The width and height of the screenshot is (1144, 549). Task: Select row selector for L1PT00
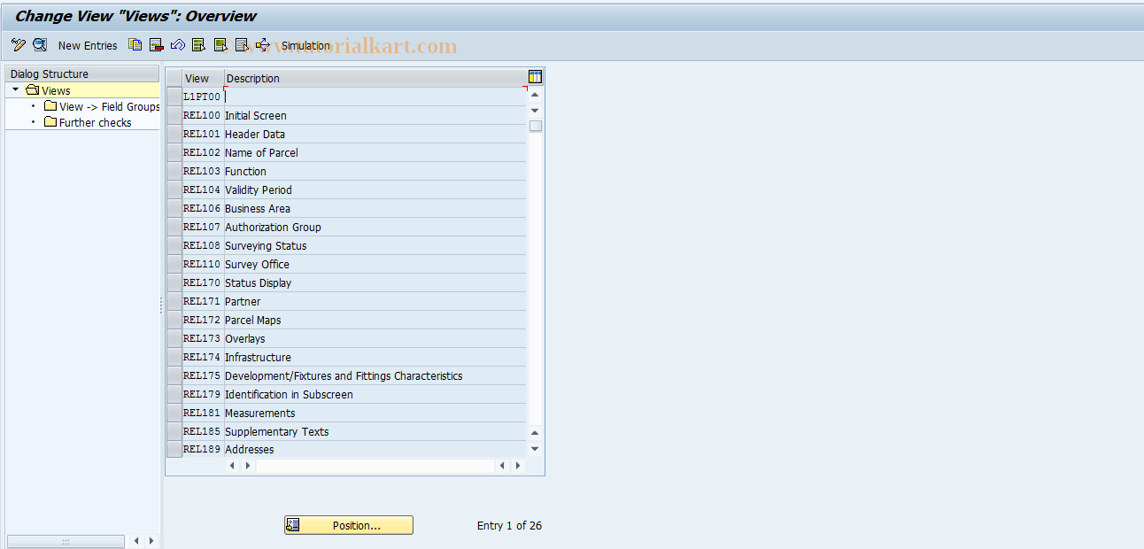174,97
